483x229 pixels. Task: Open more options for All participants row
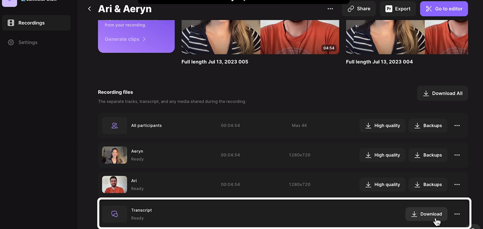tap(457, 125)
